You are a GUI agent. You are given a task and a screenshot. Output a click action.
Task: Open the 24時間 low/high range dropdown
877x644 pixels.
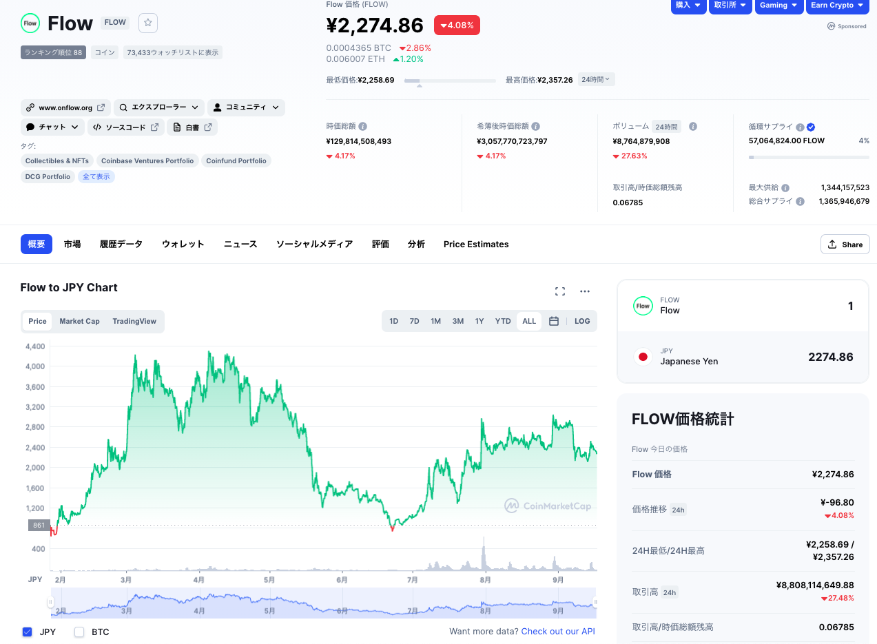[596, 79]
